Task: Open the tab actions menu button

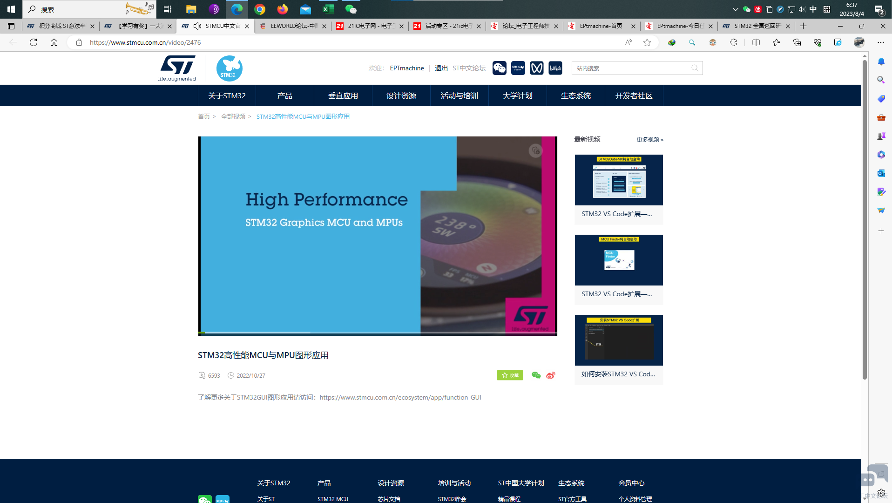Action: click(11, 26)
